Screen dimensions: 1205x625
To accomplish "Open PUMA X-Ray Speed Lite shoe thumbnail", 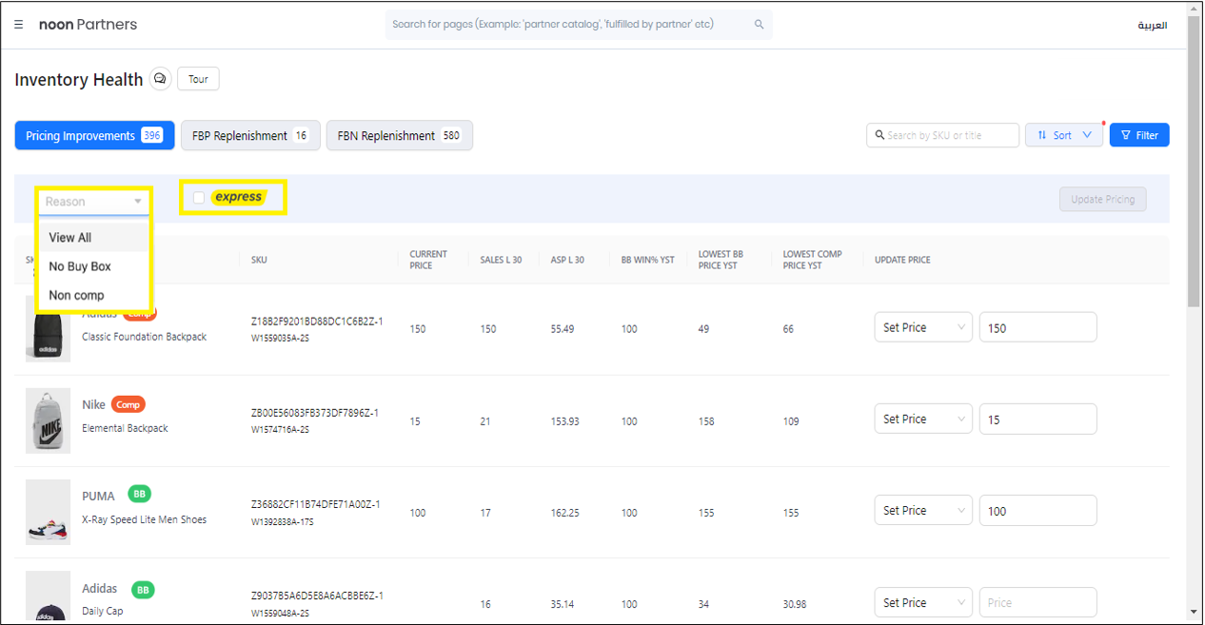I will 48,512.
